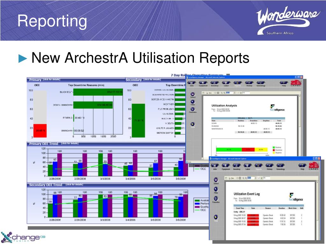The height and width of the screenshot is (244, 326).
Task: Click 'Utilization Event Log' report title
Action: (x=247, y=194)
